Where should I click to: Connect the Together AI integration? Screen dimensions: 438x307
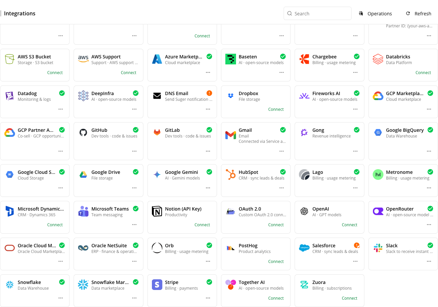(276, 298)
